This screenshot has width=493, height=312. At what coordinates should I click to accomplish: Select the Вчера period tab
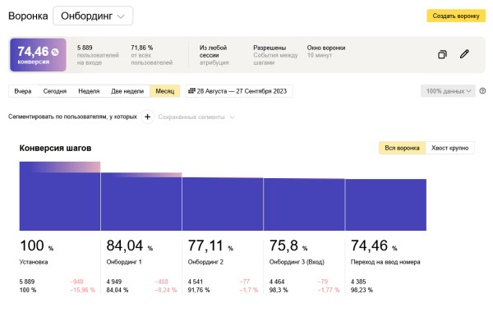(23, 91)
